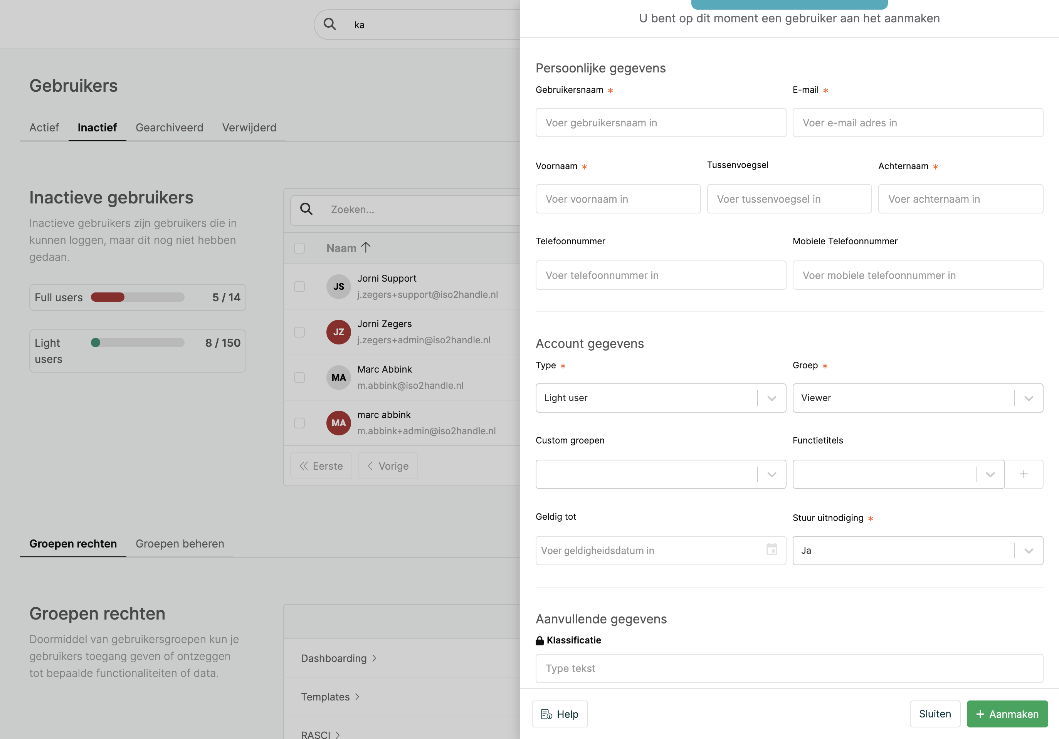Viewport: 1059px width, 739px height.
Task: Click the 5 / 14 full users count
Action: (226, 297)
